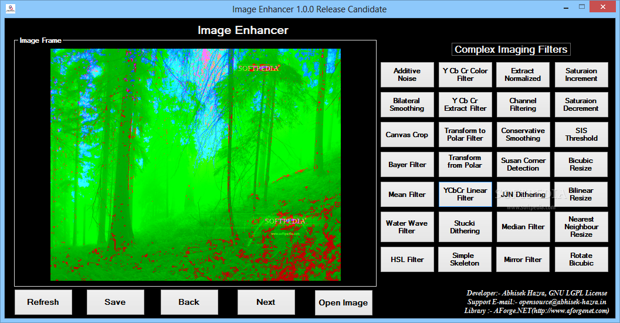
Task: Apply the Water Wave Filter
Action: click(x=407, y=227)
